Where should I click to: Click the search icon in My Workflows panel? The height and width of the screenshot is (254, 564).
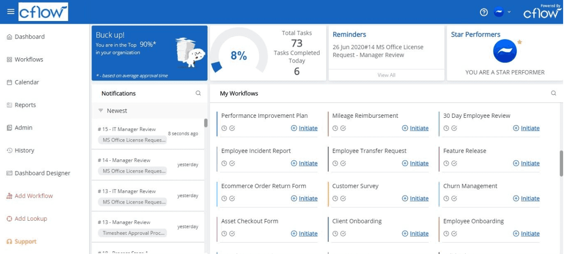click(x=553, y=93)
